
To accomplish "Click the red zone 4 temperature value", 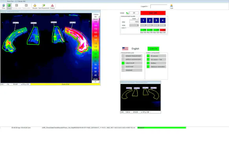I will [163, 30].
